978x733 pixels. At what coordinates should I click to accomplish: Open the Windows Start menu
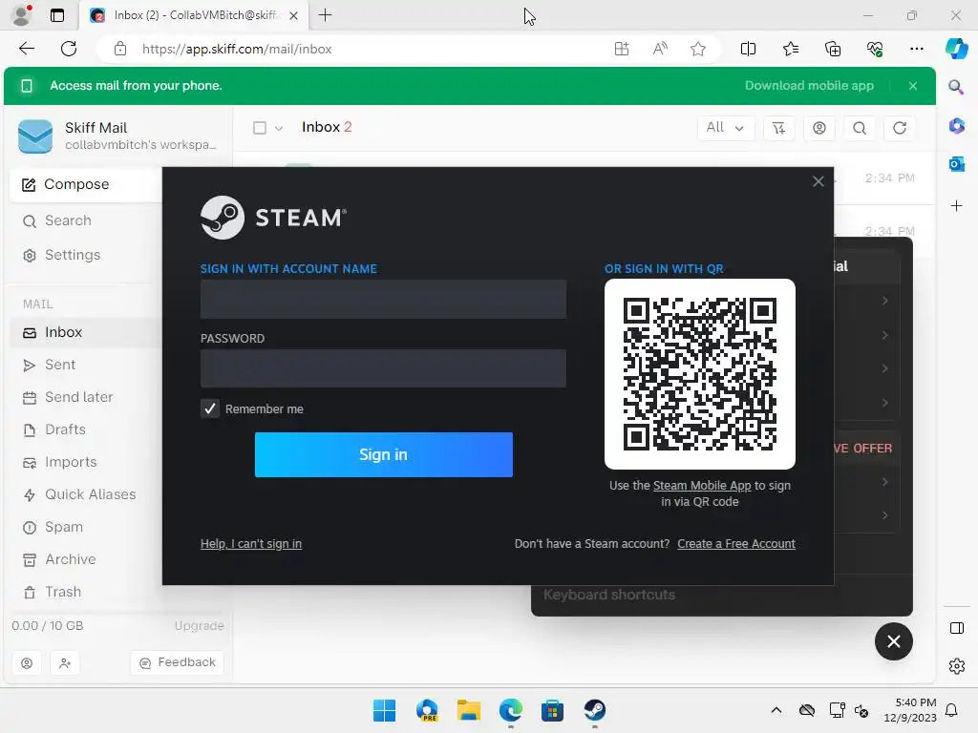pos(384,710)
